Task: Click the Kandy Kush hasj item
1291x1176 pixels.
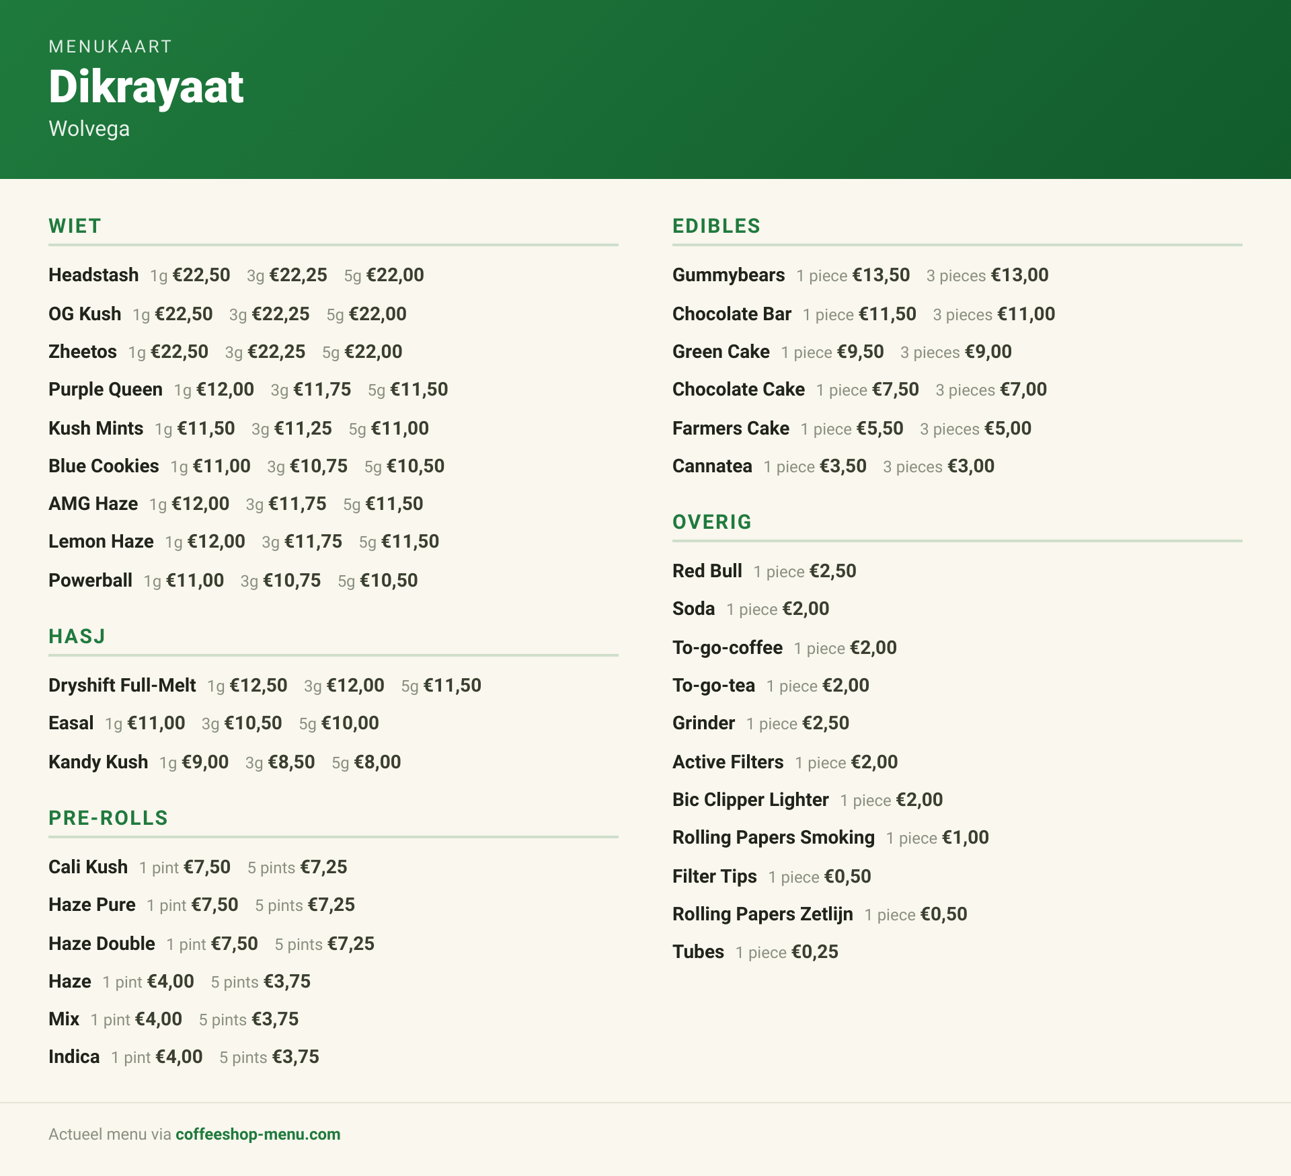Action: point(98,762)
